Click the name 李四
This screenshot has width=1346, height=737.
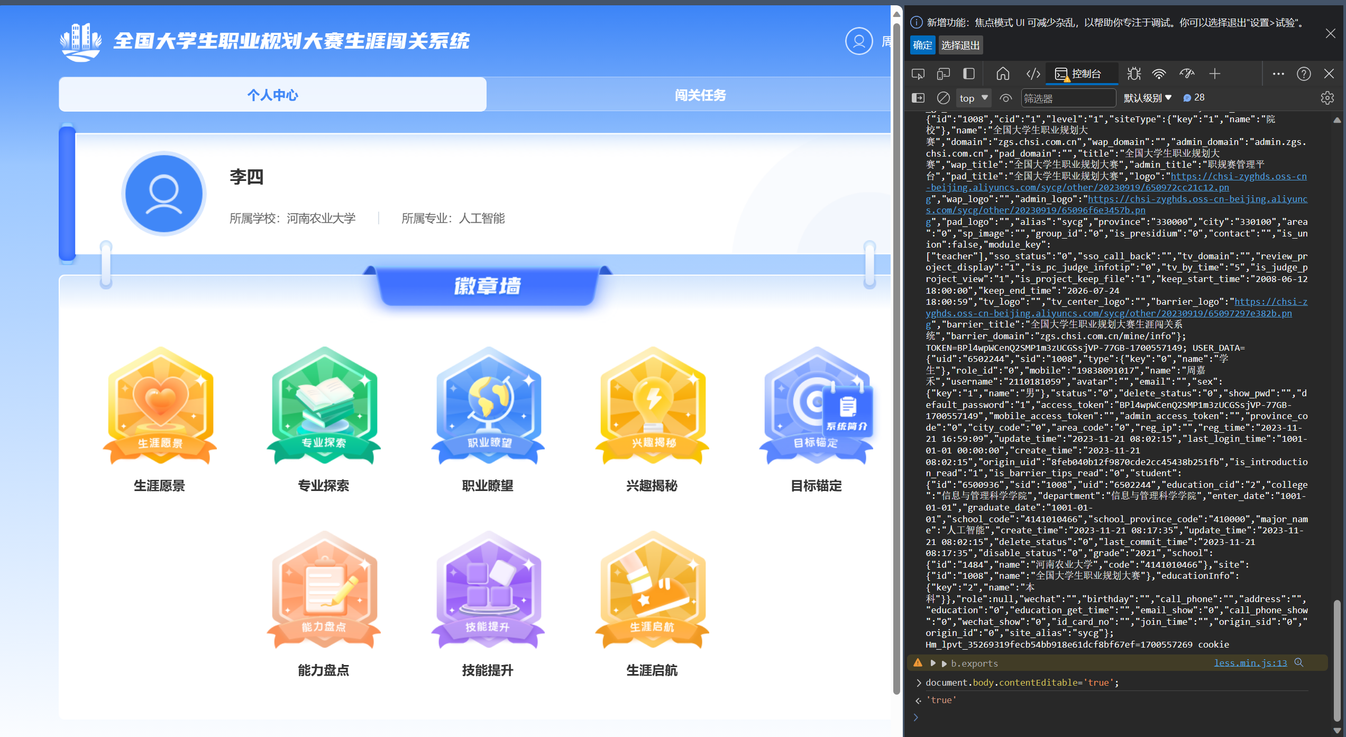[x=246, y=177]
